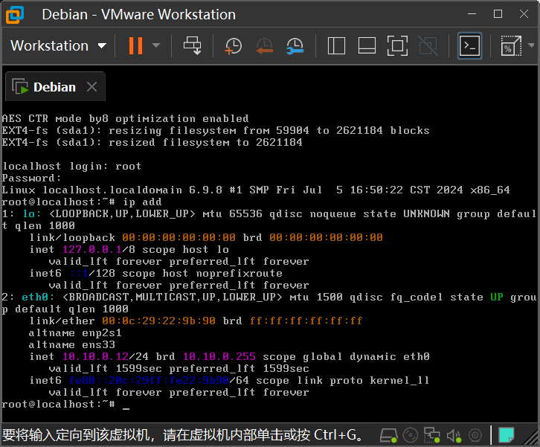Click inside the VM terminal console
540x447 pixels.
269,260
